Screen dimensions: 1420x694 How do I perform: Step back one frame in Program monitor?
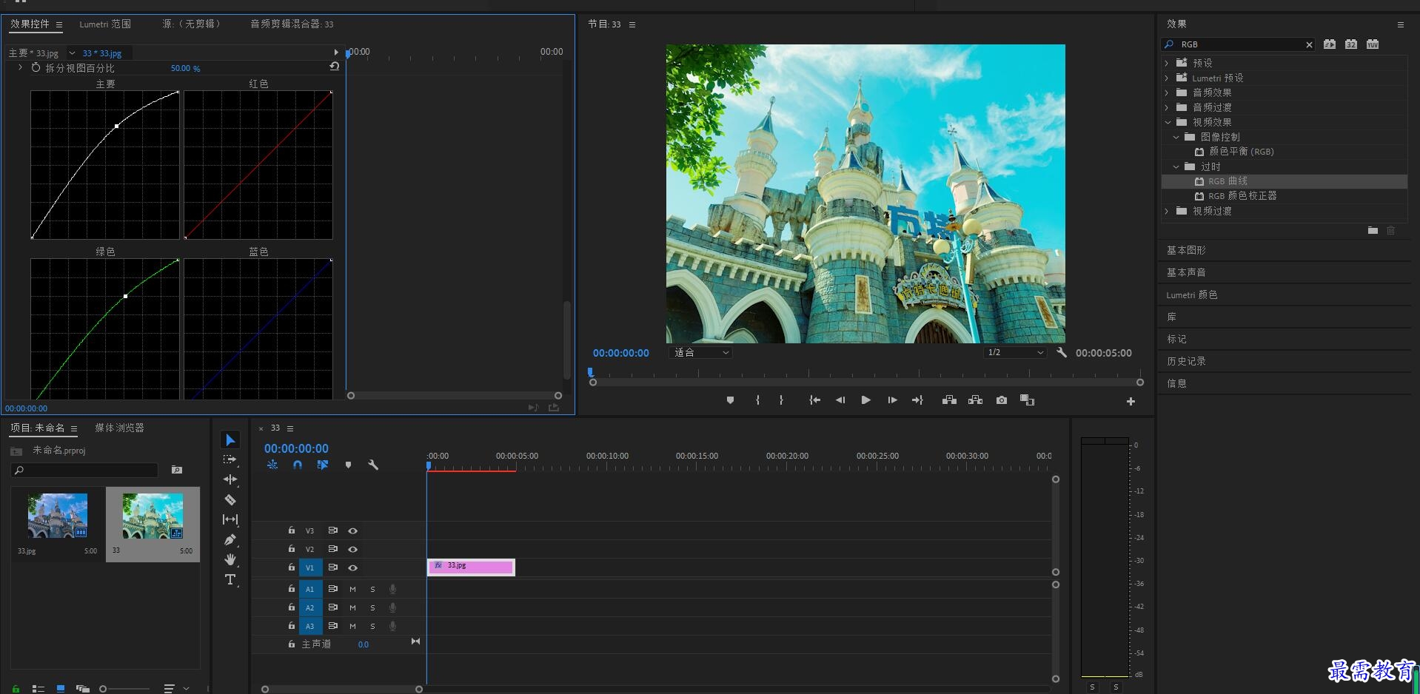pos(840,400)
